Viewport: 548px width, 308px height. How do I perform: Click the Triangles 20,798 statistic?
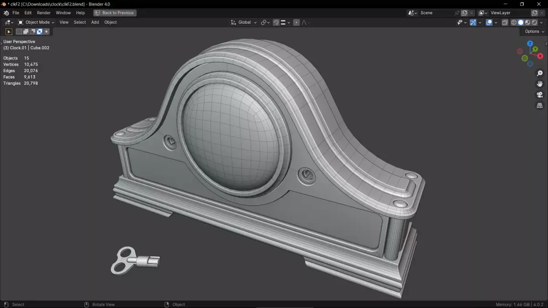pyautogui.click(x=21, y=84)
